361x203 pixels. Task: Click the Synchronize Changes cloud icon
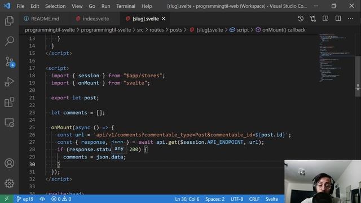[x=42, y=199]
